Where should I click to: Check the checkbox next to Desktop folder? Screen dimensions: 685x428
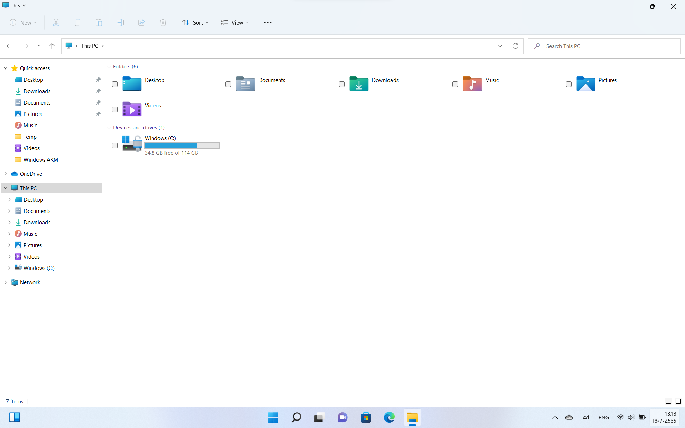pos(115,84)
